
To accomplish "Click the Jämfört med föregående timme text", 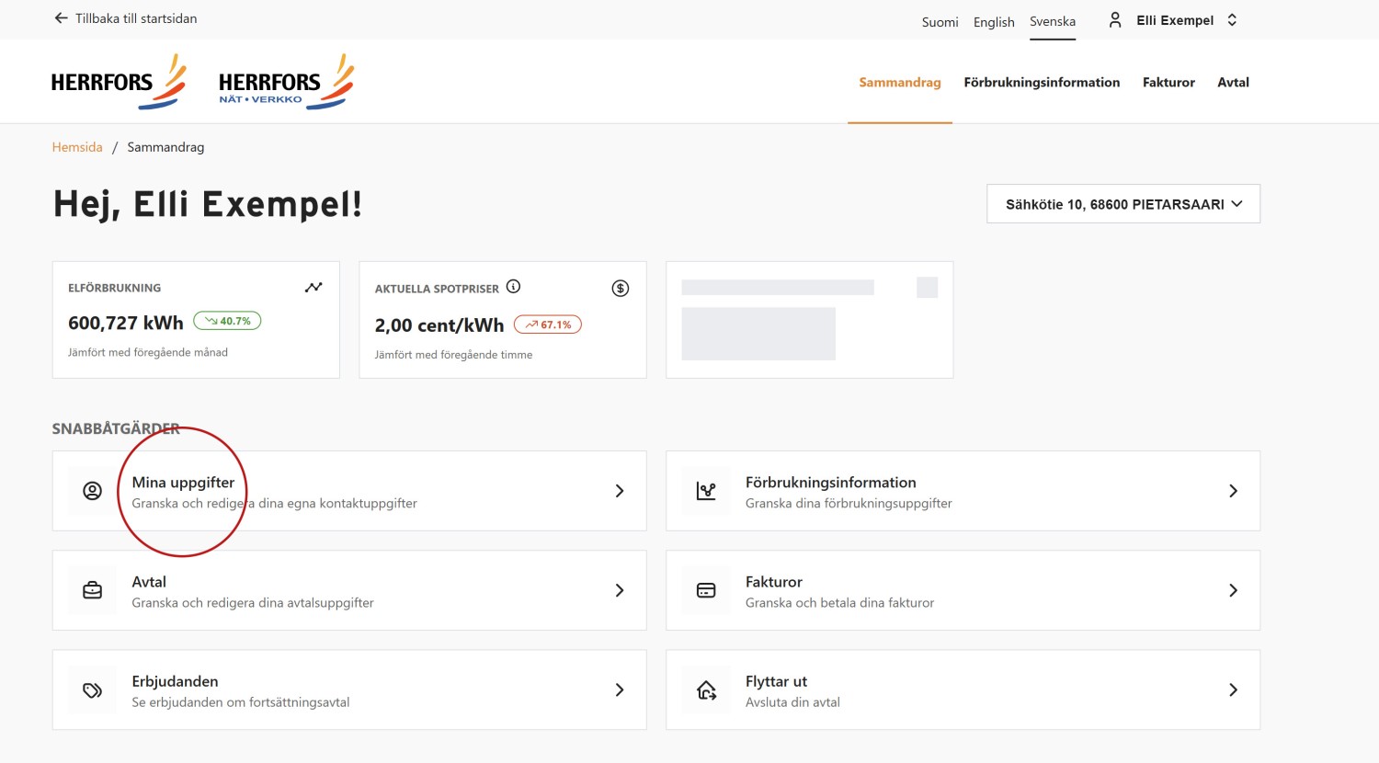I will (x=453, y=355).
